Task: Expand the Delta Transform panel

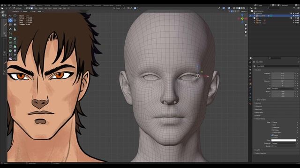Action: [262, 100]
